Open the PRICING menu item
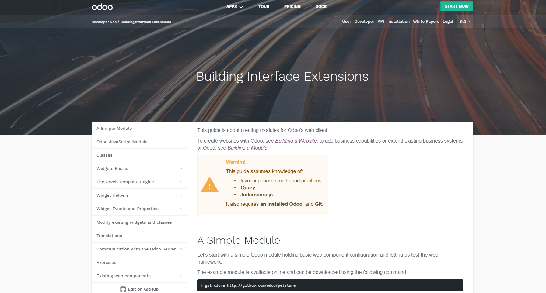The width and height of the screenshot is (546, 293). pyautogui.click(x=292, y=7)
